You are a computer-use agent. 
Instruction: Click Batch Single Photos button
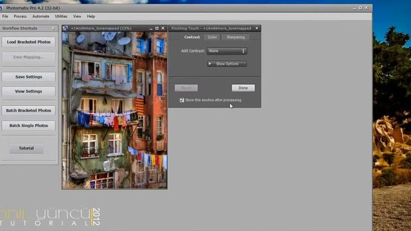(28, 126)
